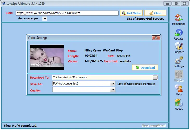Viewport: 190px width, 130px height.
Task: Maximize the save2pc Ultimate window
Action: [x=176, y=4]
